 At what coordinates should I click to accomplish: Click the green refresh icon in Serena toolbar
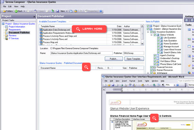pyautogui.click(x=52, y=11)
